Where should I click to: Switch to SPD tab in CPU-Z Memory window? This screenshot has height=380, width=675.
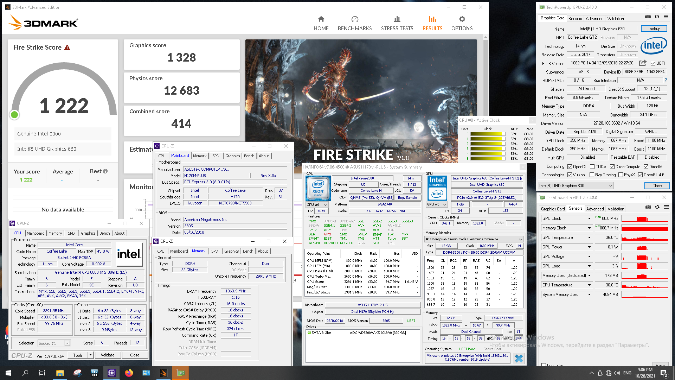pos(214,251)
